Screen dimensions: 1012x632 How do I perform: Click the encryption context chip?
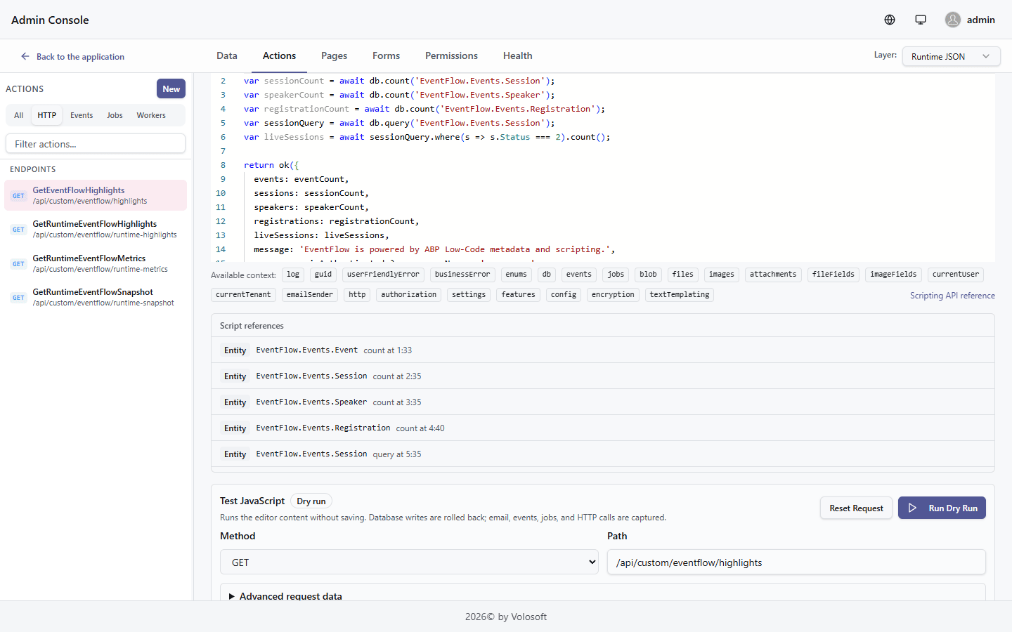tap(613, 295)
